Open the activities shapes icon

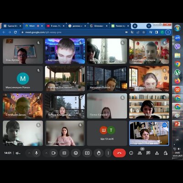point(157,153)
